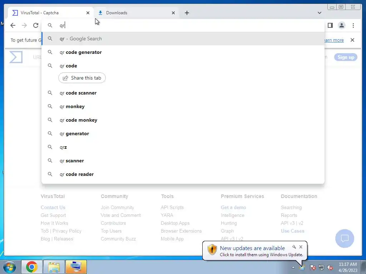Image resolution: width=366 pixels, height=274 pixels.
Task: Expand the tab search chevron
Action: tap(319, 13)
